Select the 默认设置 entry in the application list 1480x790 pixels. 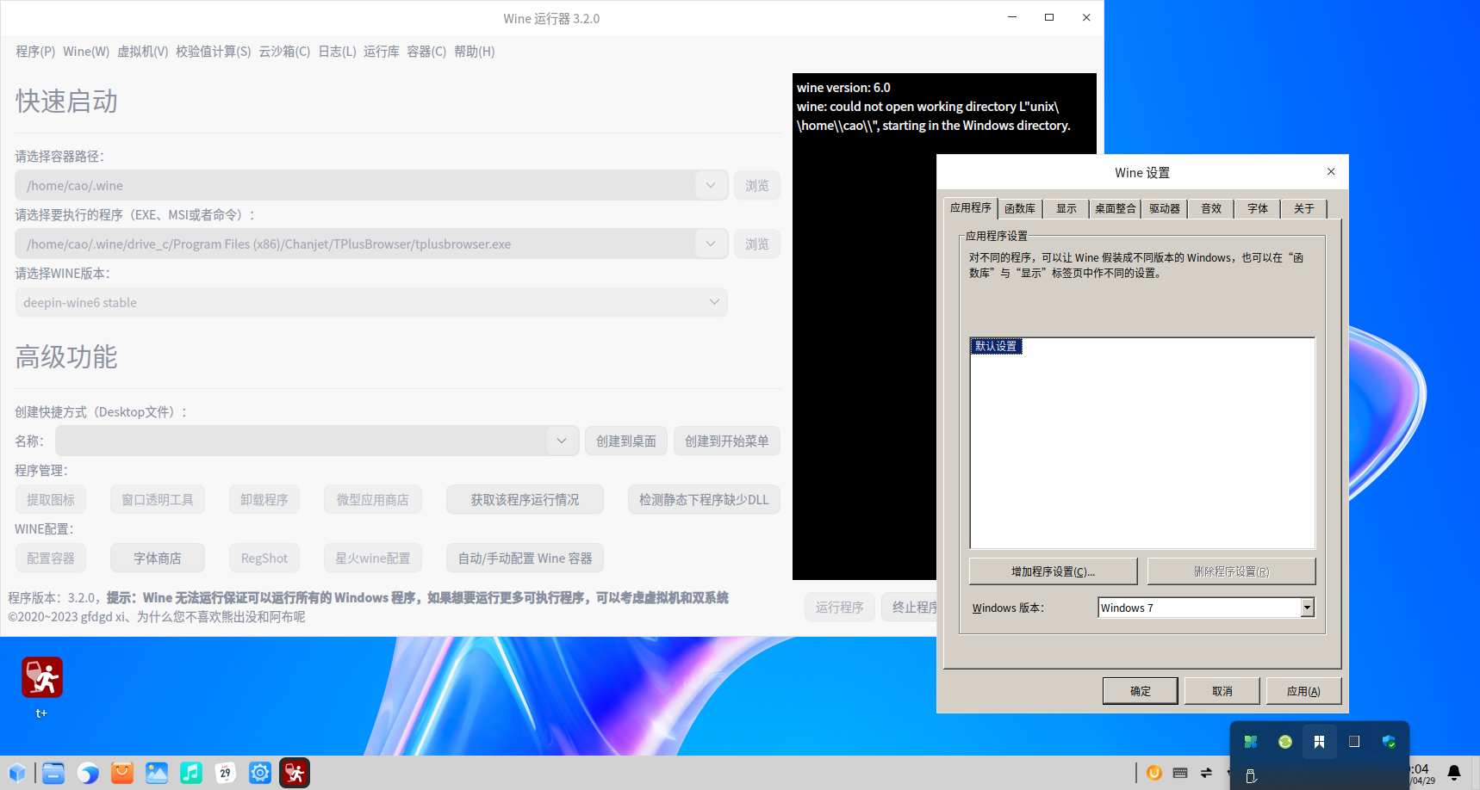pyautogui.click(x=997, y=346)
